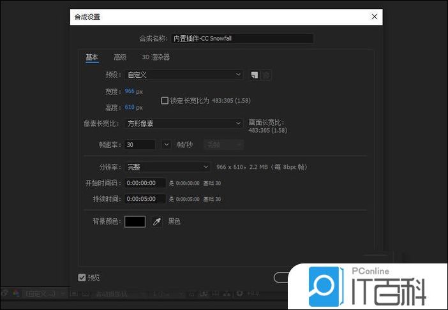The height and width of the screenshot is (310, 448).
Task: Click the width value 966
Action: point(130,91)
